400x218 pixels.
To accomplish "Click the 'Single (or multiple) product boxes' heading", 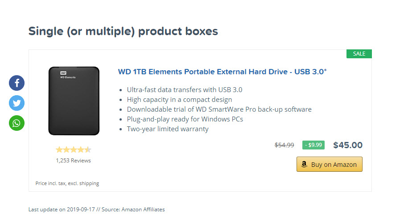I will point(123,32).
